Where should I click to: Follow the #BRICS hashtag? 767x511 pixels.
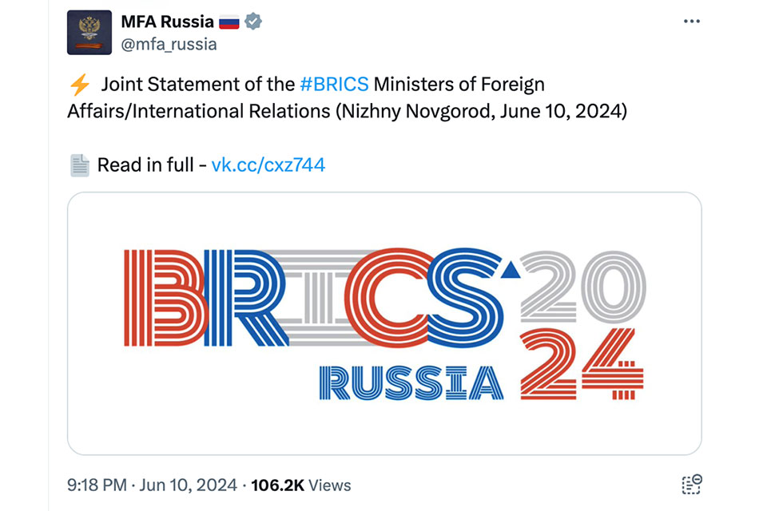click(334, 84)
